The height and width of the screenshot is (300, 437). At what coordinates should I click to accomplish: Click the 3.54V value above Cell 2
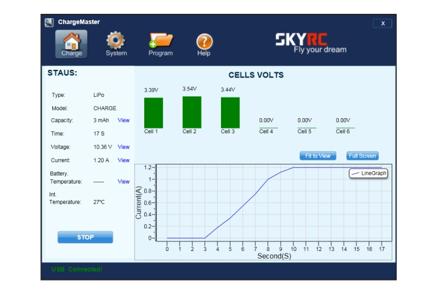pyautogui.click(x=190, y=89)
